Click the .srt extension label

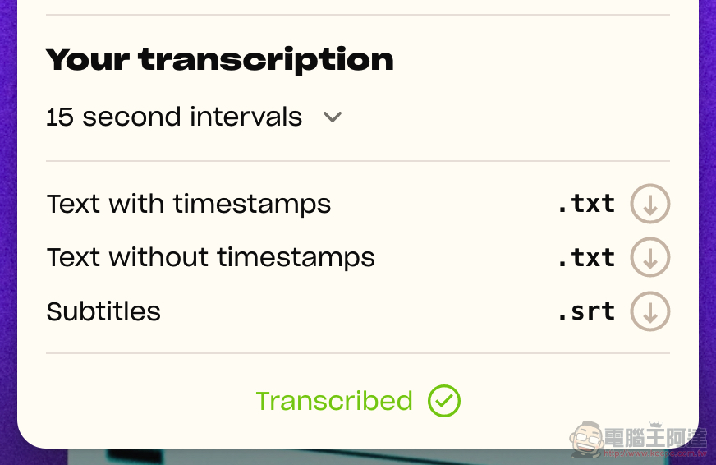coord(585,311)
